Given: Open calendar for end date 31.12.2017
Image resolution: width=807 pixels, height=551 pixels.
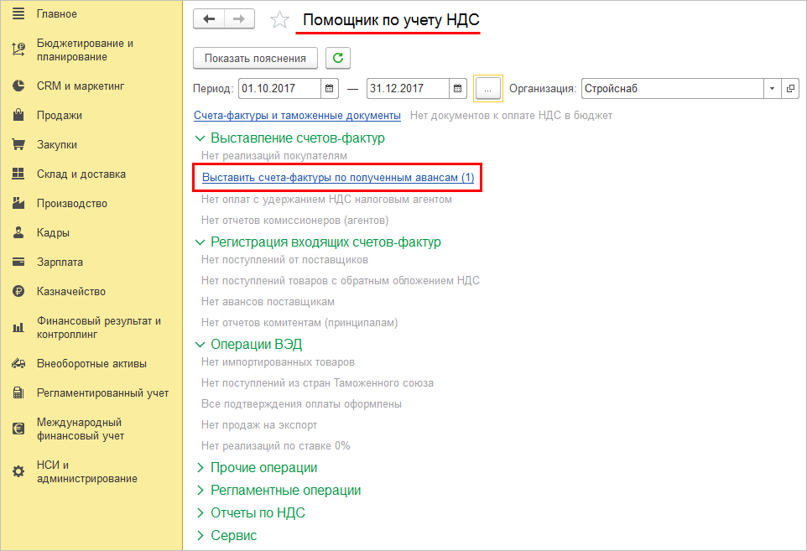Looking at the screenshot, I should [x=458, y=88].
